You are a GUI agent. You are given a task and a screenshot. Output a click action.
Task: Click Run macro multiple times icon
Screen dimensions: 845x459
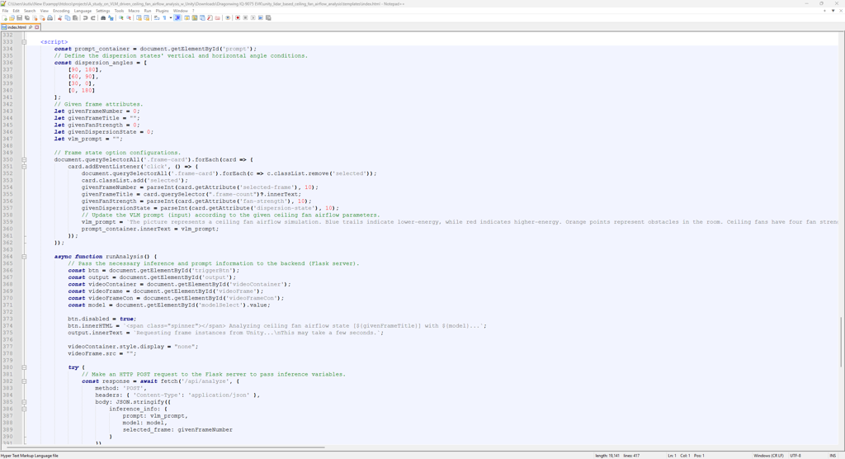260,18
